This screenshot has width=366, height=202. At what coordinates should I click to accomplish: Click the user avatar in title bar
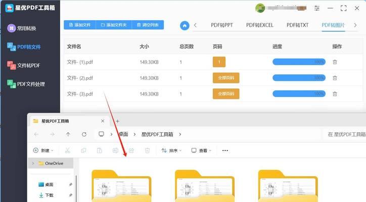click(x=260, y=8)
